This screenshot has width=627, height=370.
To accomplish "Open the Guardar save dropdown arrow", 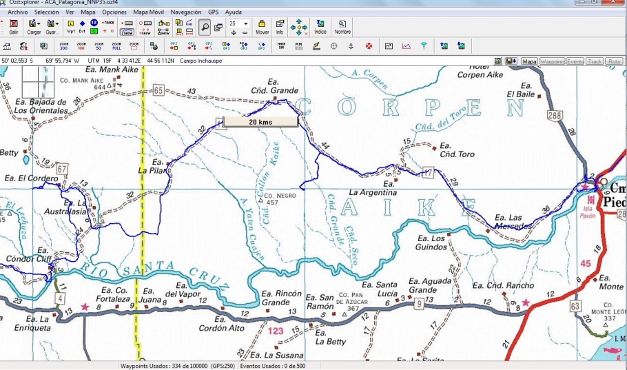I will pyautogui.click(x=58, y=23).
